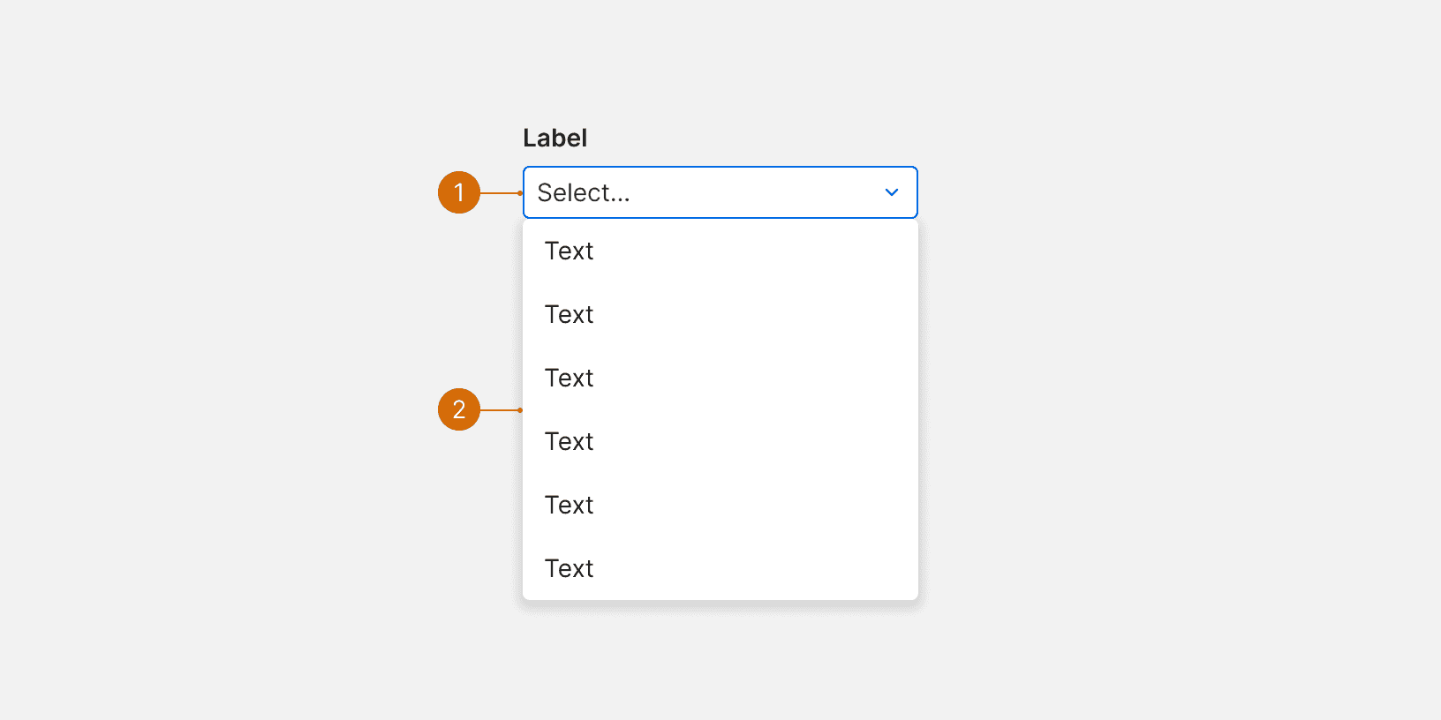Click the orange annotation badge numbered 1
This screenshot has height=720, width=1441.
459,192
